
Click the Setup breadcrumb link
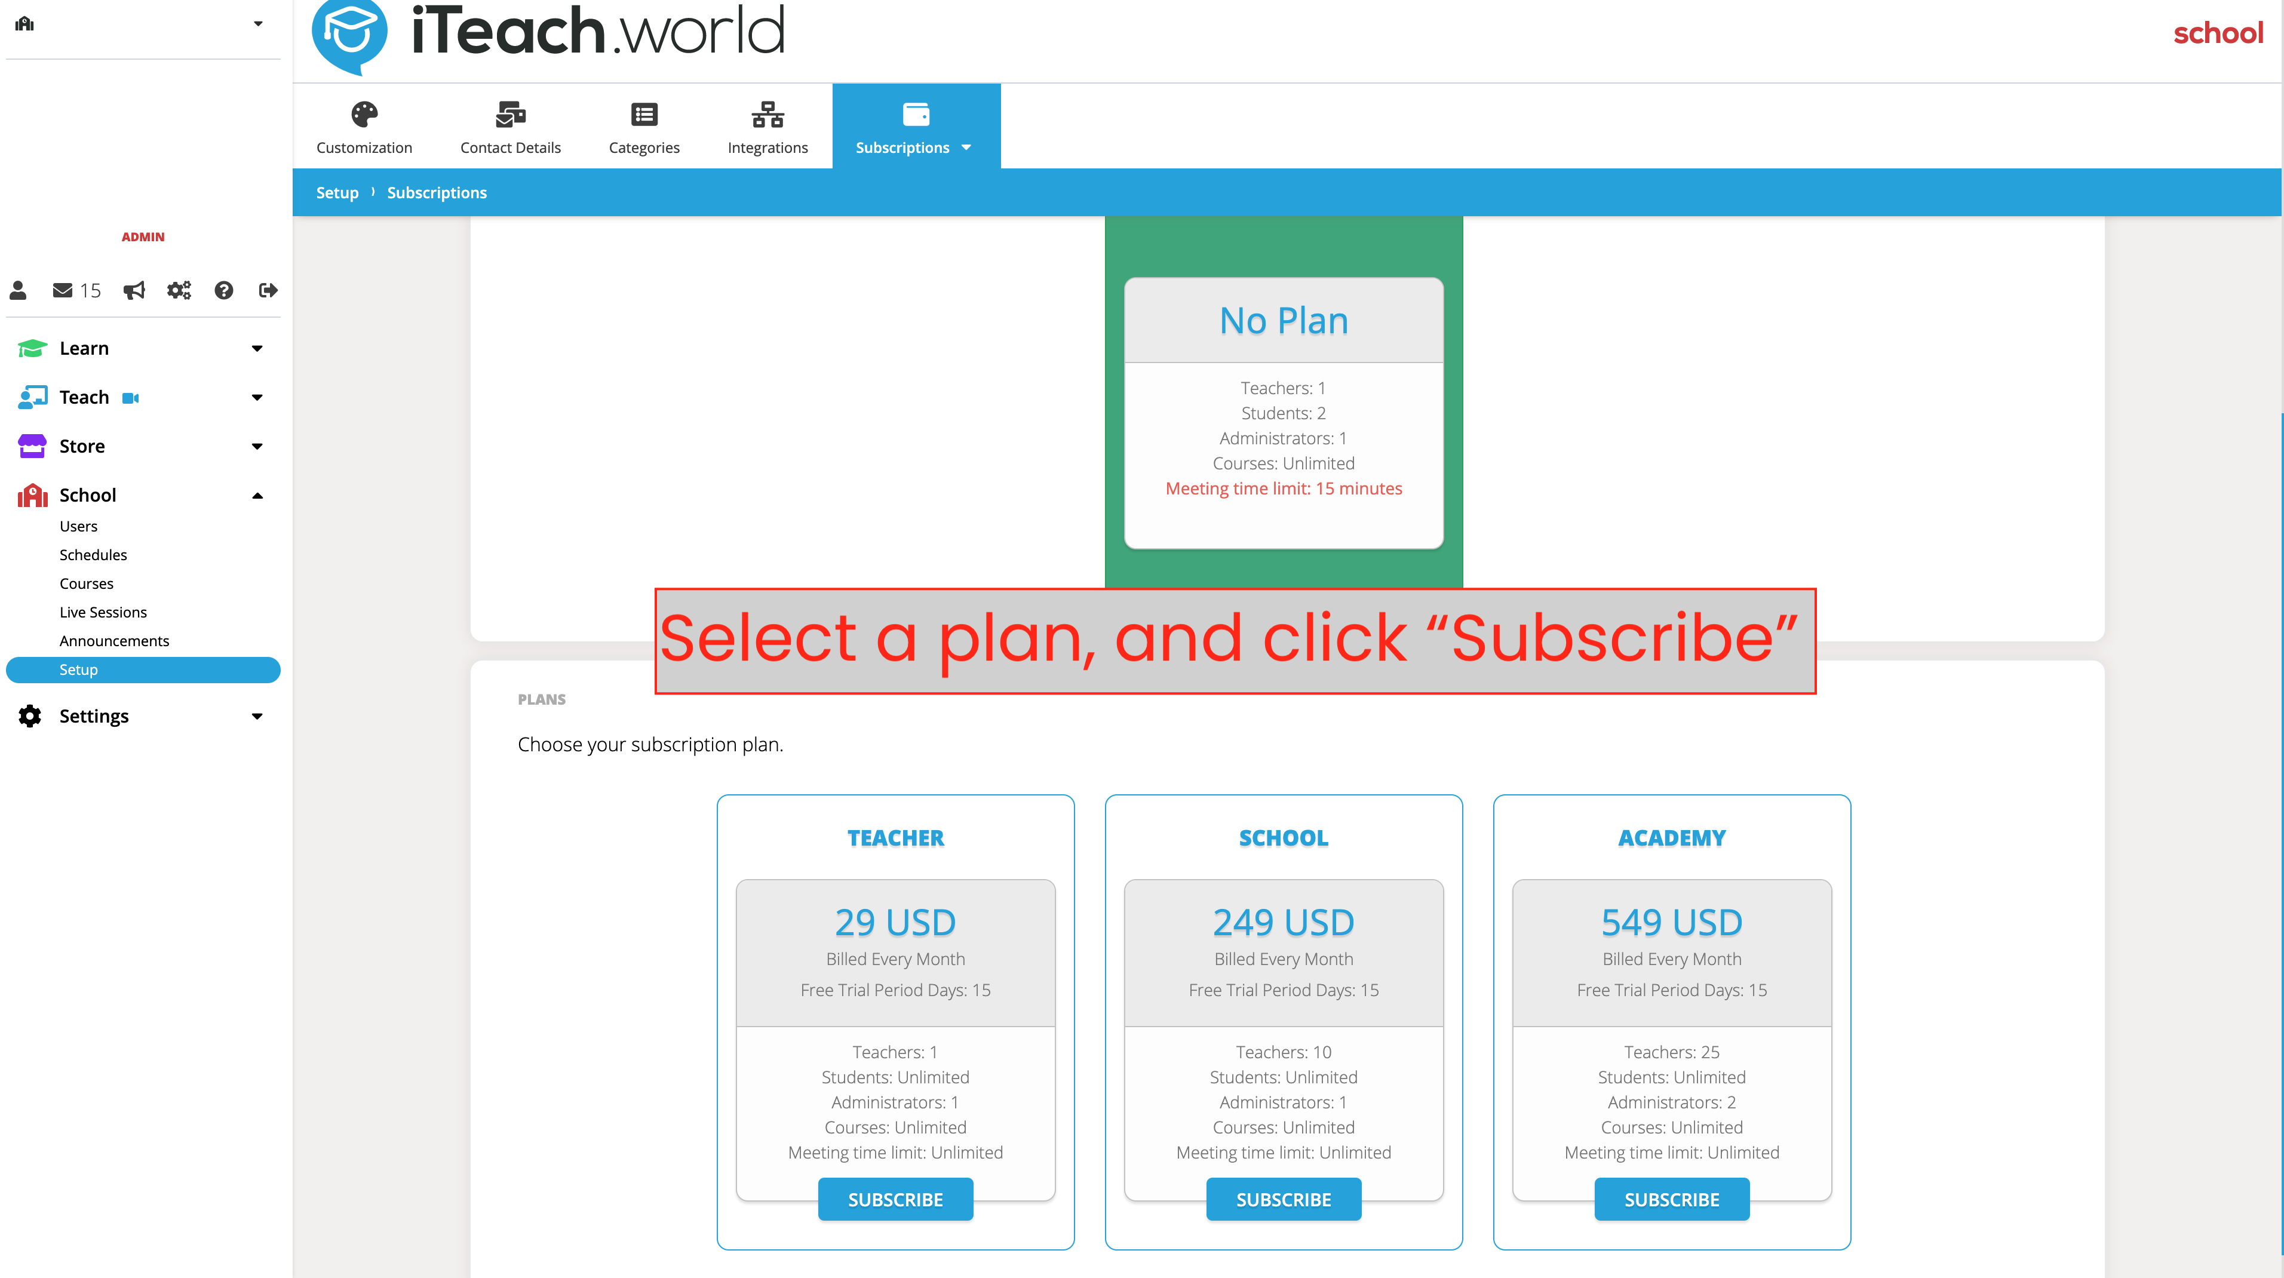[x=337, y=192]
